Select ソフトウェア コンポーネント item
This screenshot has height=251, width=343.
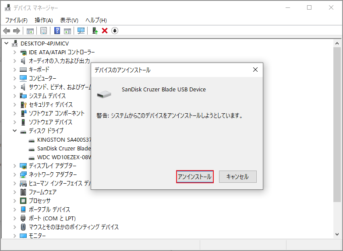pyautogui.click(x=57, y=113)
